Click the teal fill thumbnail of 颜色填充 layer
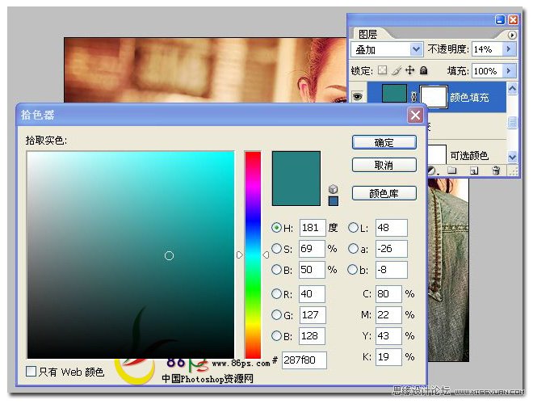 [x=394, y=94]
